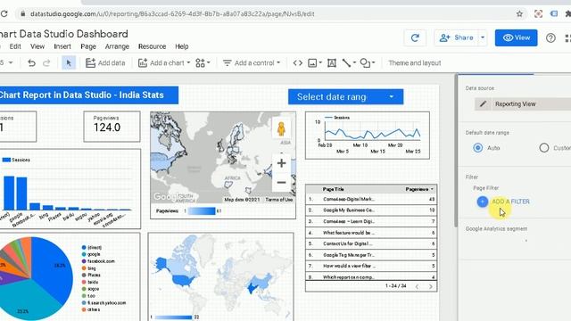571x321 pixels.
Task: Select the line drawing tool
Action: tap(346, 63)
